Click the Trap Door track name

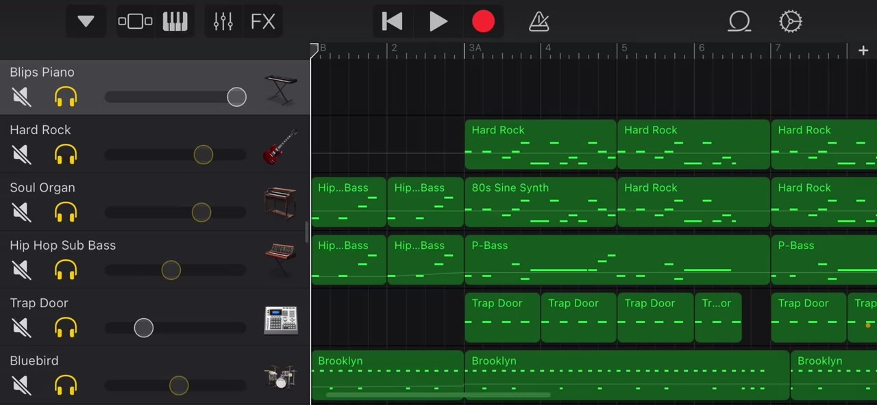pyautogui.click(x=39, y=303)
